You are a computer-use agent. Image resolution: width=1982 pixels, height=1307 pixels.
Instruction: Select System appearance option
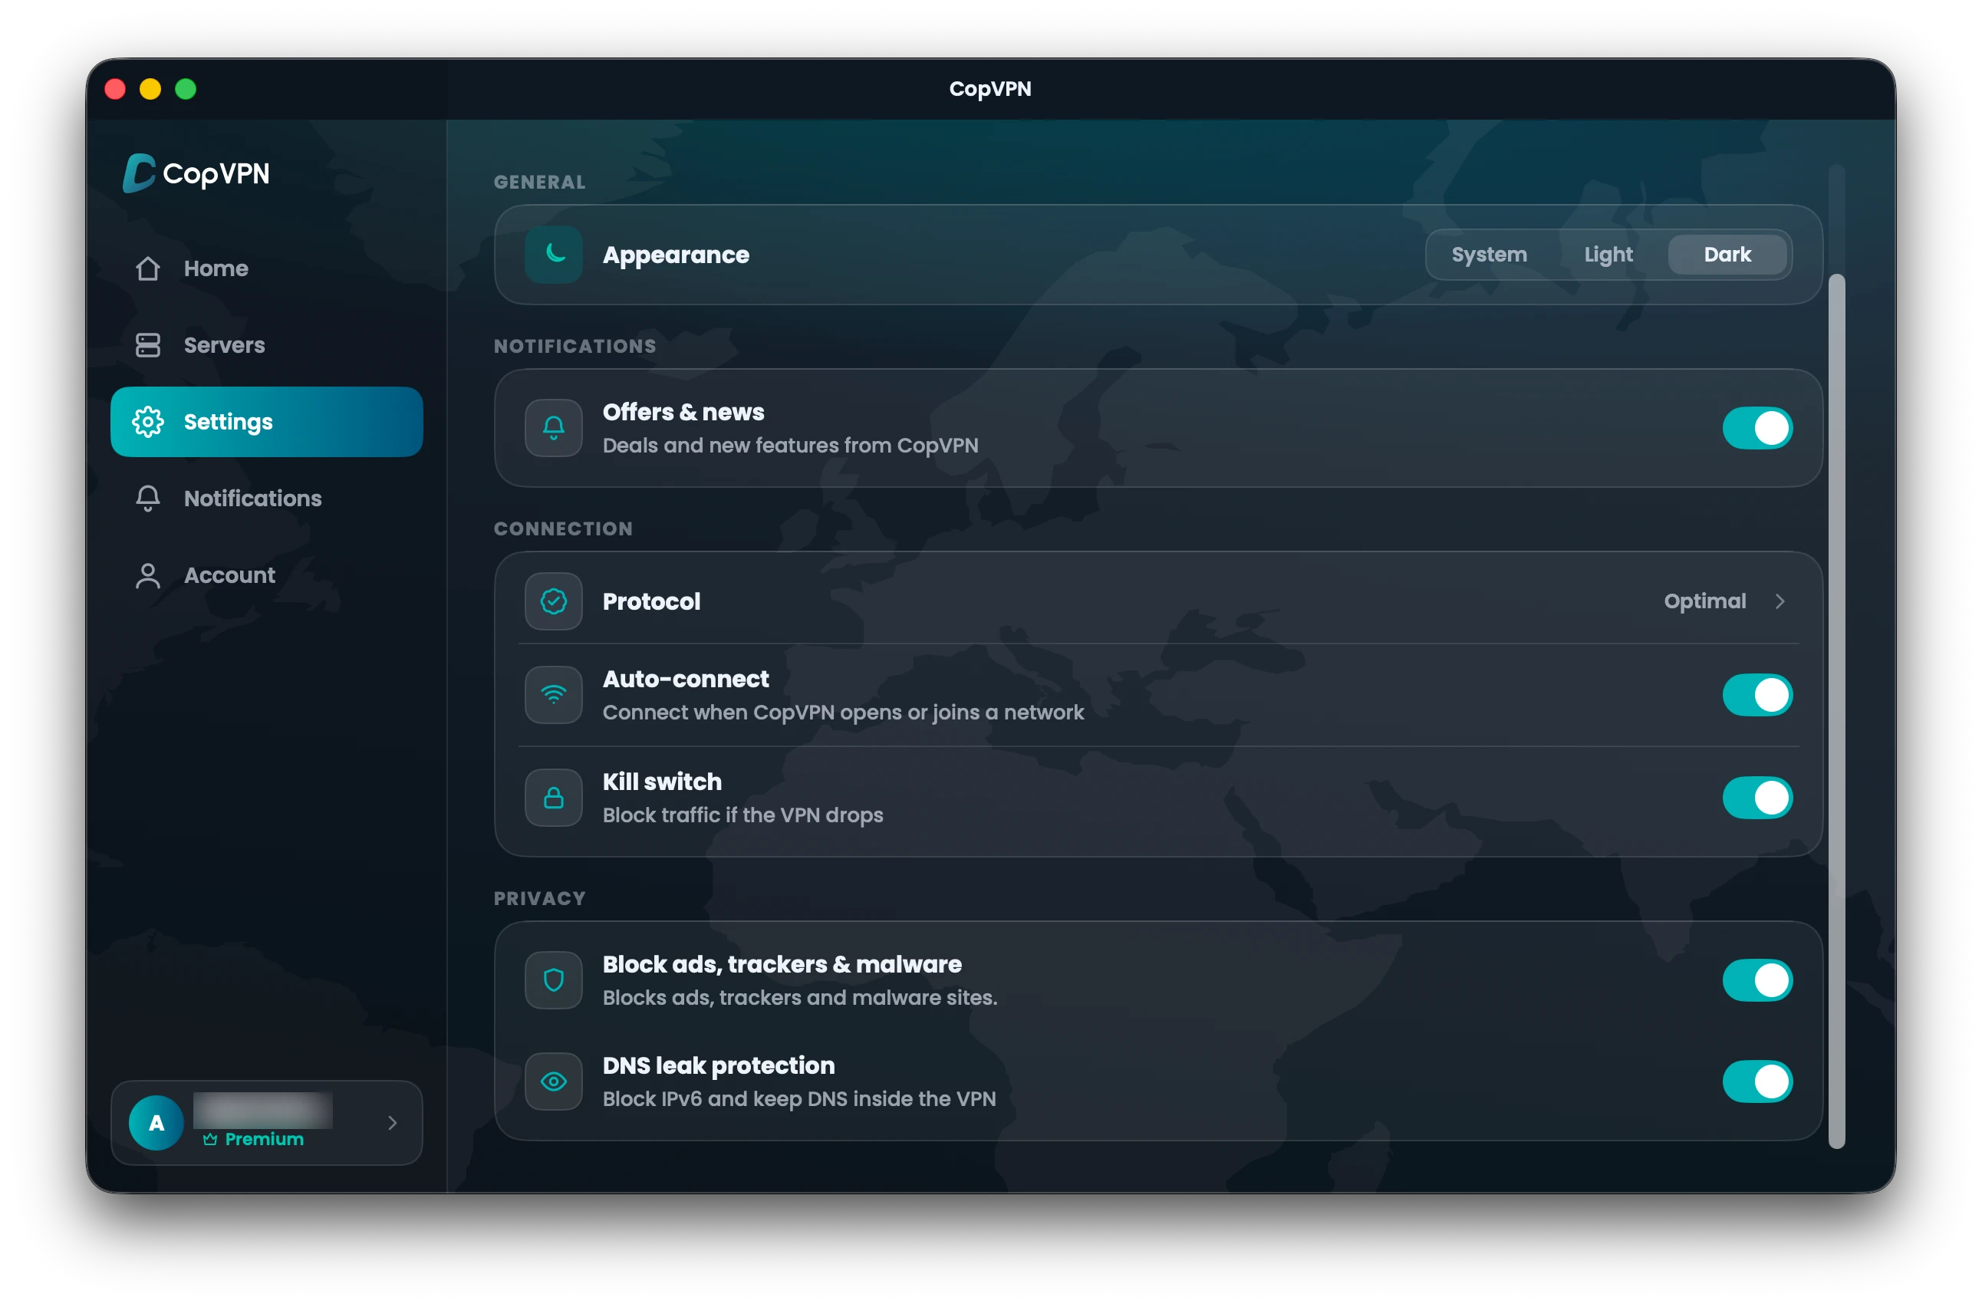point(1489,254)
